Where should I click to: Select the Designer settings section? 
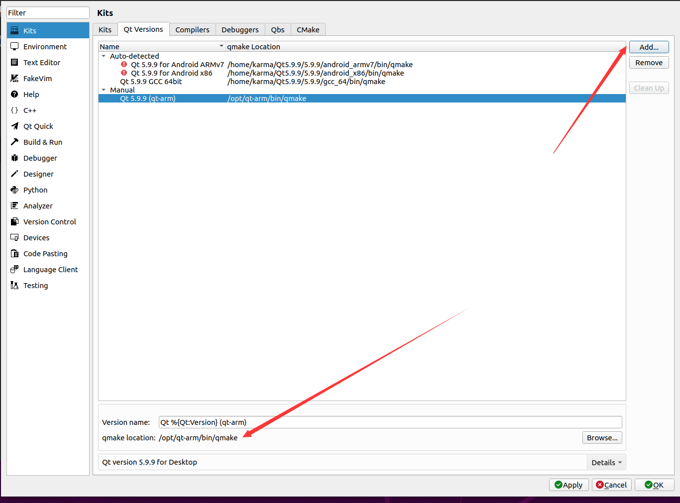click(38, 174)
